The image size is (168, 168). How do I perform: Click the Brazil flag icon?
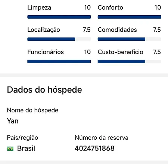[x=10, y=149]
